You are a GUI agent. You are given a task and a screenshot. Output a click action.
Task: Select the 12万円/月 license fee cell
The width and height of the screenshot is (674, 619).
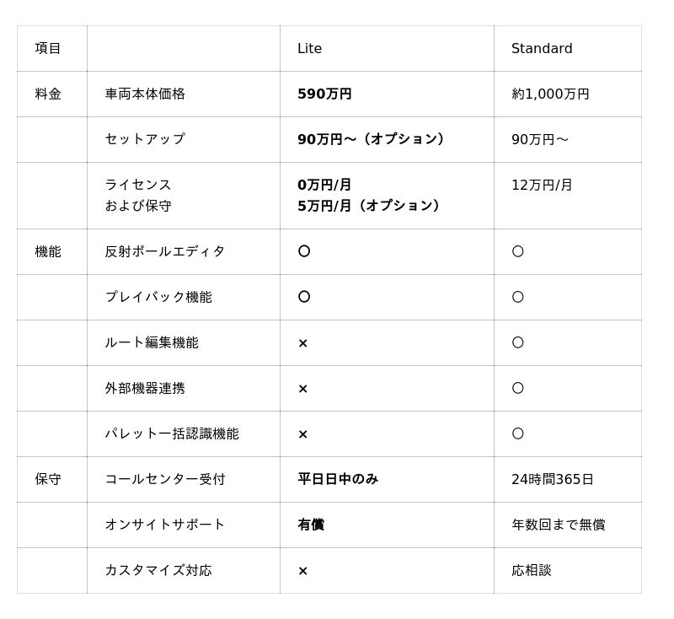pyautogui.click(x=542, y=186)
